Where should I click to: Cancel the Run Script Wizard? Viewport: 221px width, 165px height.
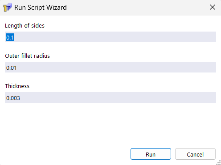pos(195,154)
